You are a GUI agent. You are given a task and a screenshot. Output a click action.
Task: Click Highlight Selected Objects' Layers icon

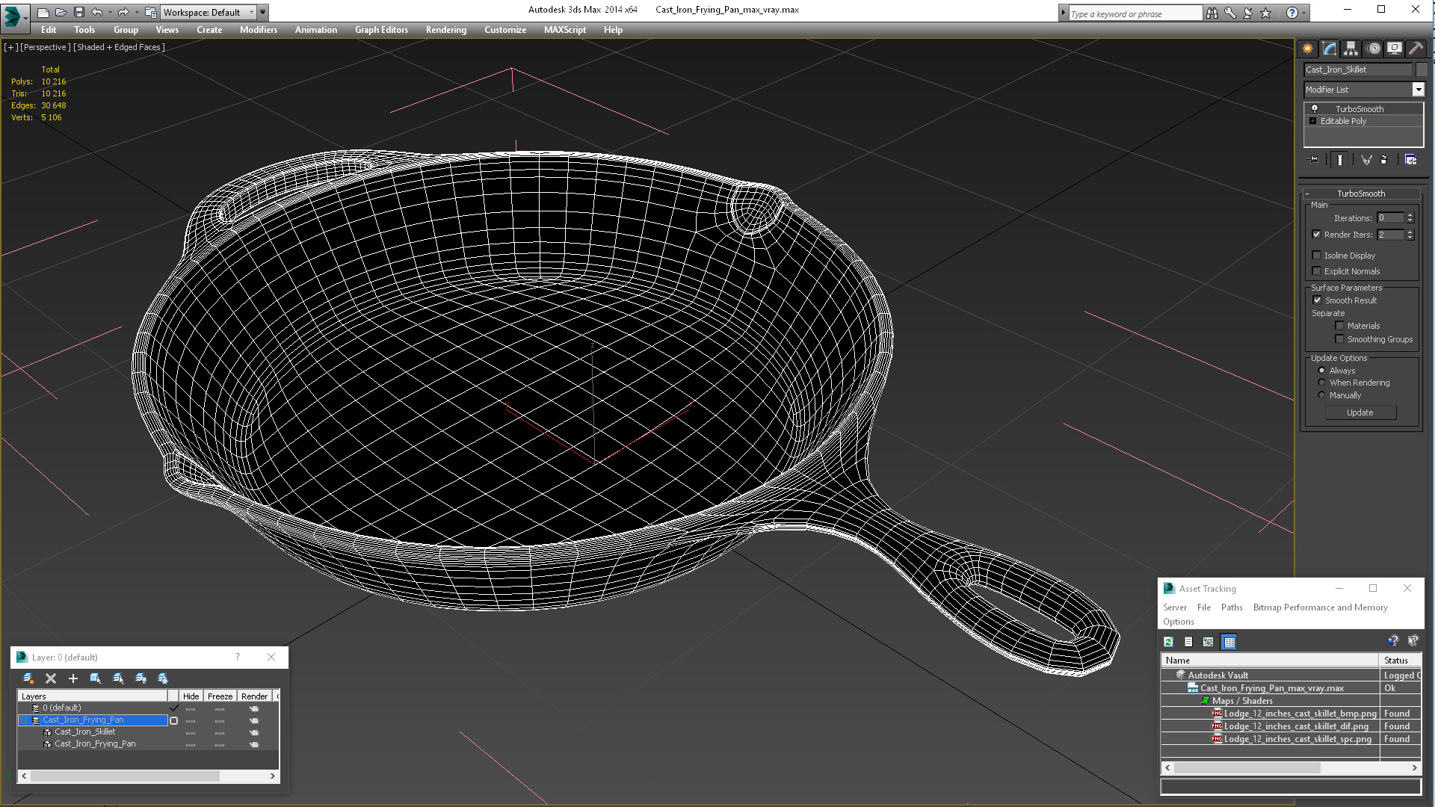[x=118, y=678]
